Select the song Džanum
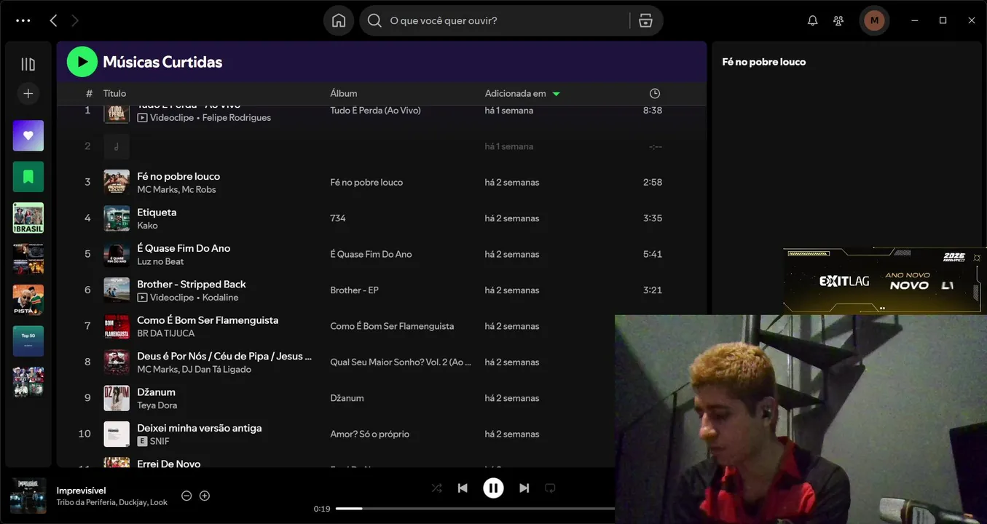 (156, 392)
